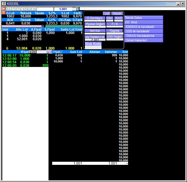The width and height of the screenshot is (187, 182).
Task: Click the 1.001 value input field
Action: point(63,9)
